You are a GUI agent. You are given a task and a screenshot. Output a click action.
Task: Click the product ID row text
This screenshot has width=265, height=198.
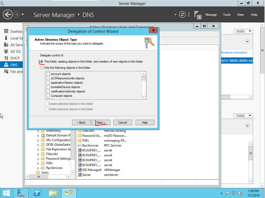point(237,61)
